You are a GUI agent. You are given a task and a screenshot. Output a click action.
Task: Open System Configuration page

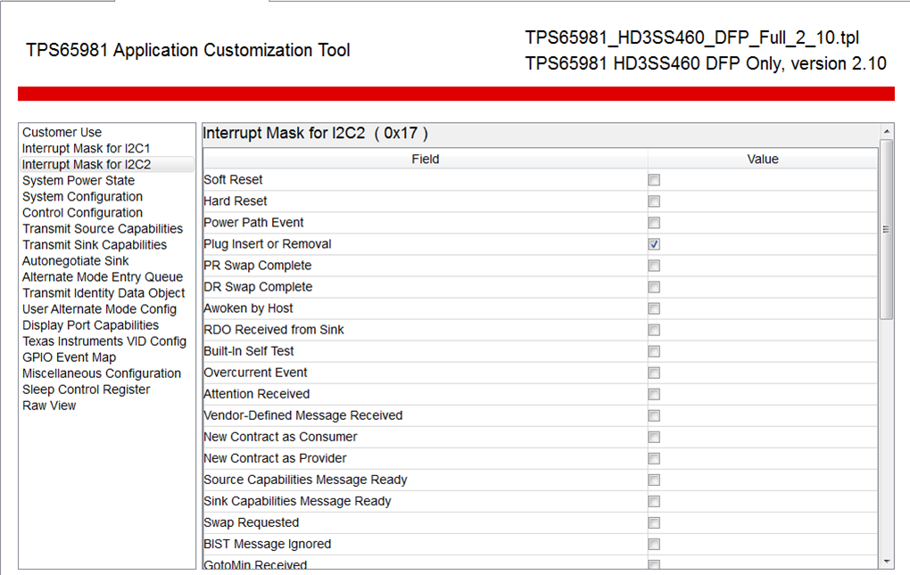[x=82, y=197]
